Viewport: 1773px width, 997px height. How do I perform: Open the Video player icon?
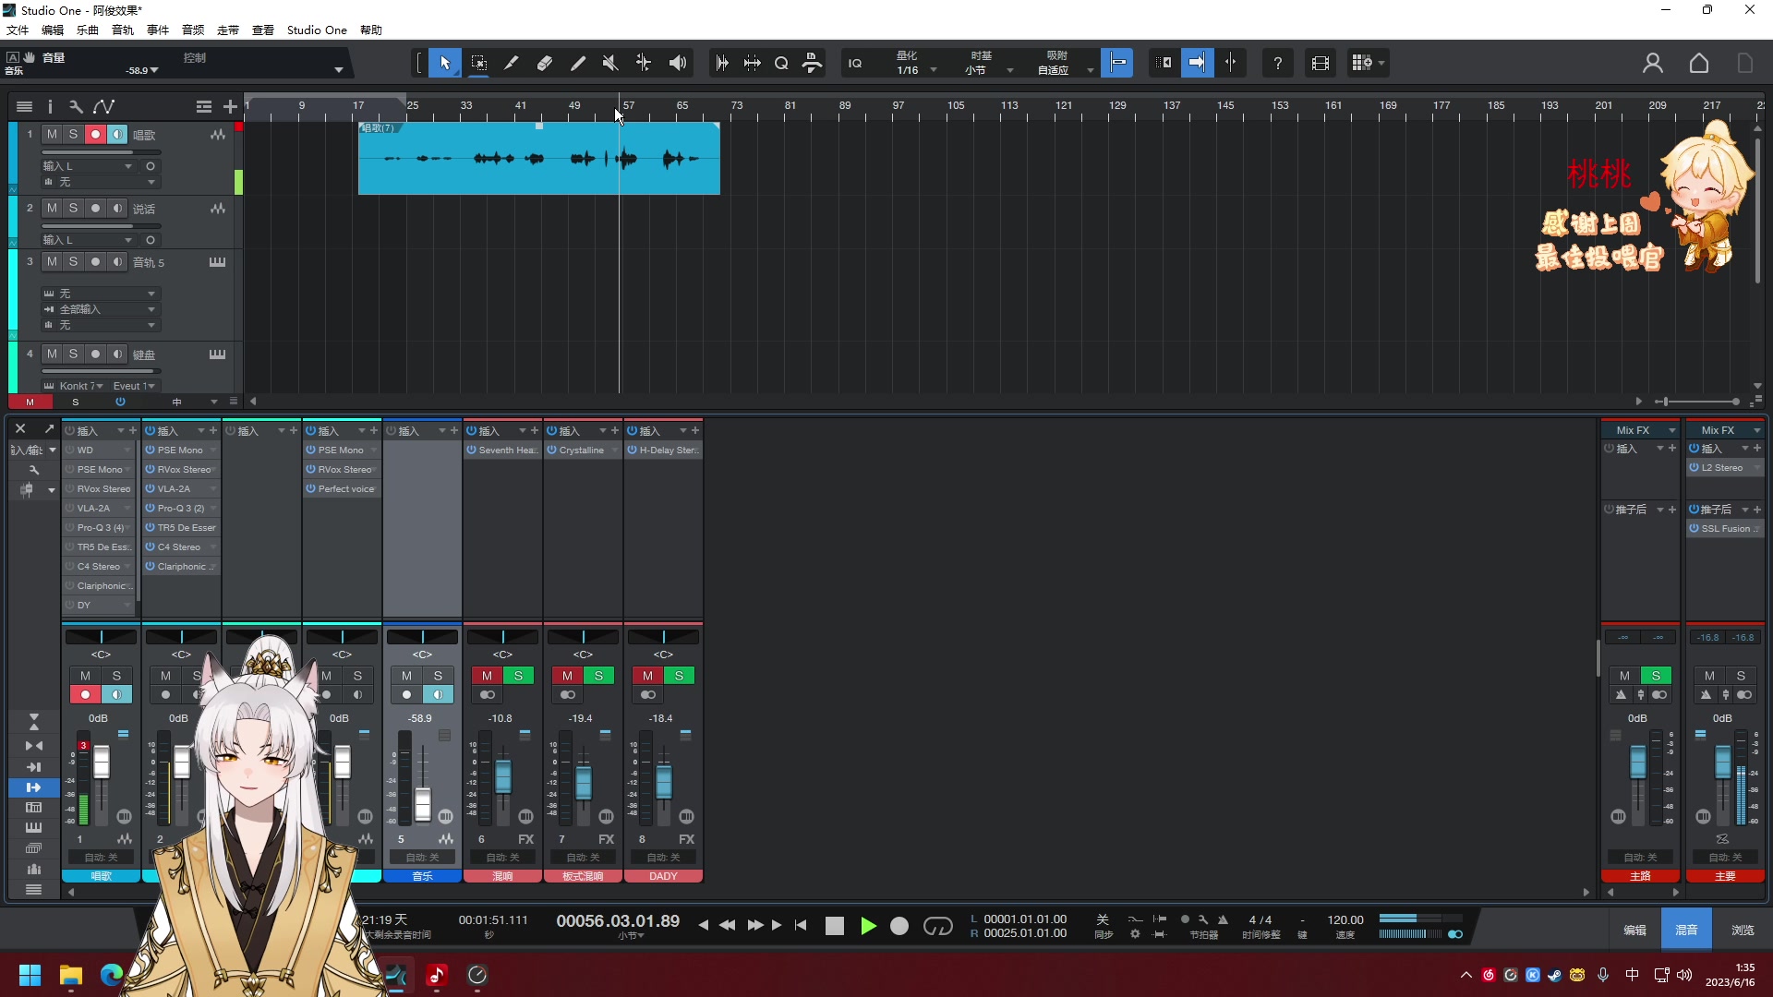[1321, 63]
